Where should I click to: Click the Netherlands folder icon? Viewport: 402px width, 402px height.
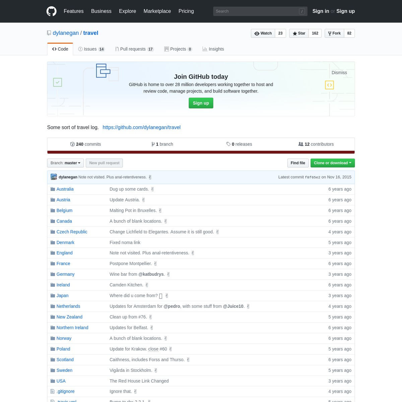pyautogui.click(x=53, y=306)
